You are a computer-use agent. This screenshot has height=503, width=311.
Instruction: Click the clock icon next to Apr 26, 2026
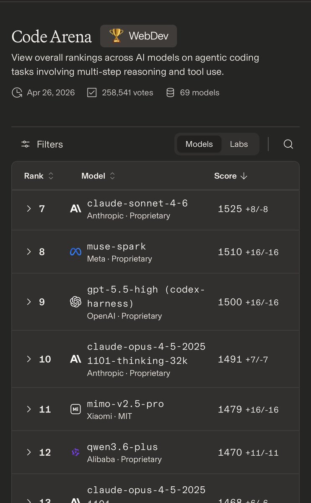point(17,93)
